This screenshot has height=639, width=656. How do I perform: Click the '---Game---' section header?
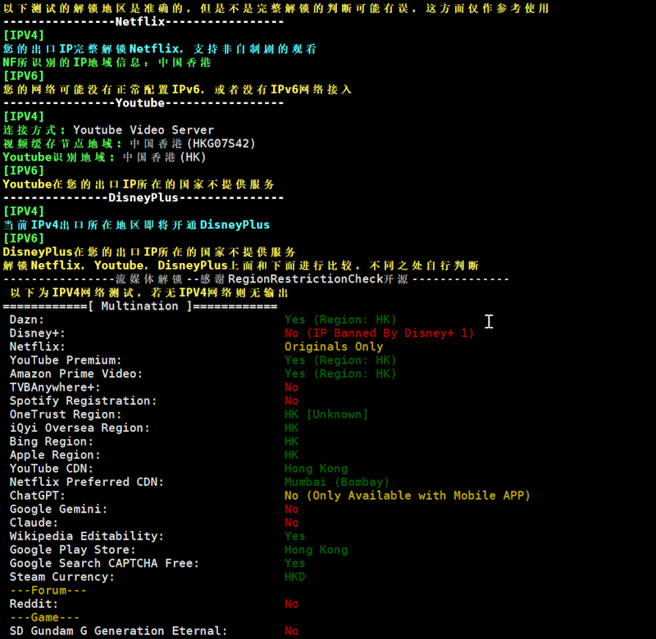[44, 617]
